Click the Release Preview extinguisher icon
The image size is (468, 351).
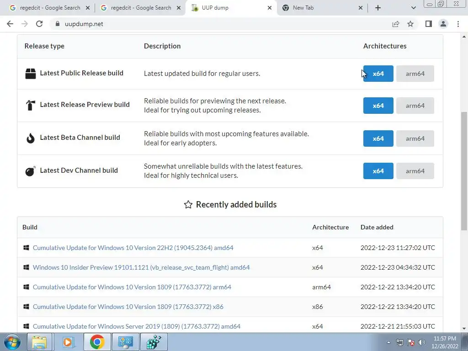coord(31,105)
